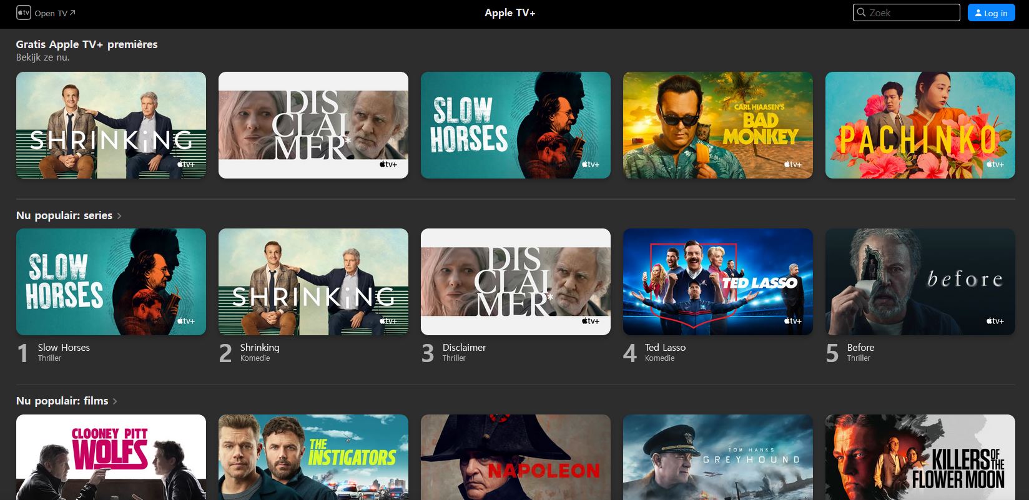Open the Before series thumbnail
This screenshot has height=500, width=1029.
920,282
